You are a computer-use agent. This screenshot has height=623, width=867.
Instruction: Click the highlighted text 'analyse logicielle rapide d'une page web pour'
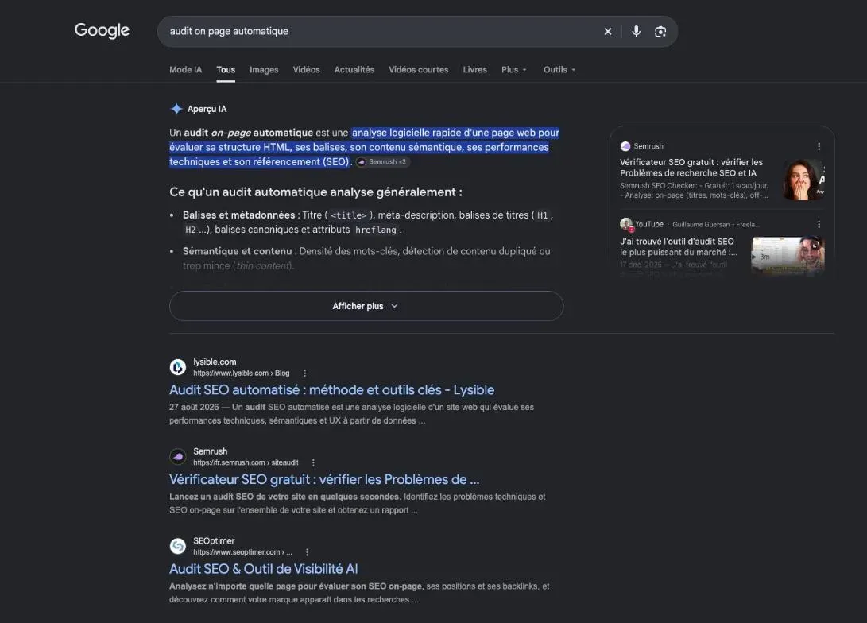455,133
